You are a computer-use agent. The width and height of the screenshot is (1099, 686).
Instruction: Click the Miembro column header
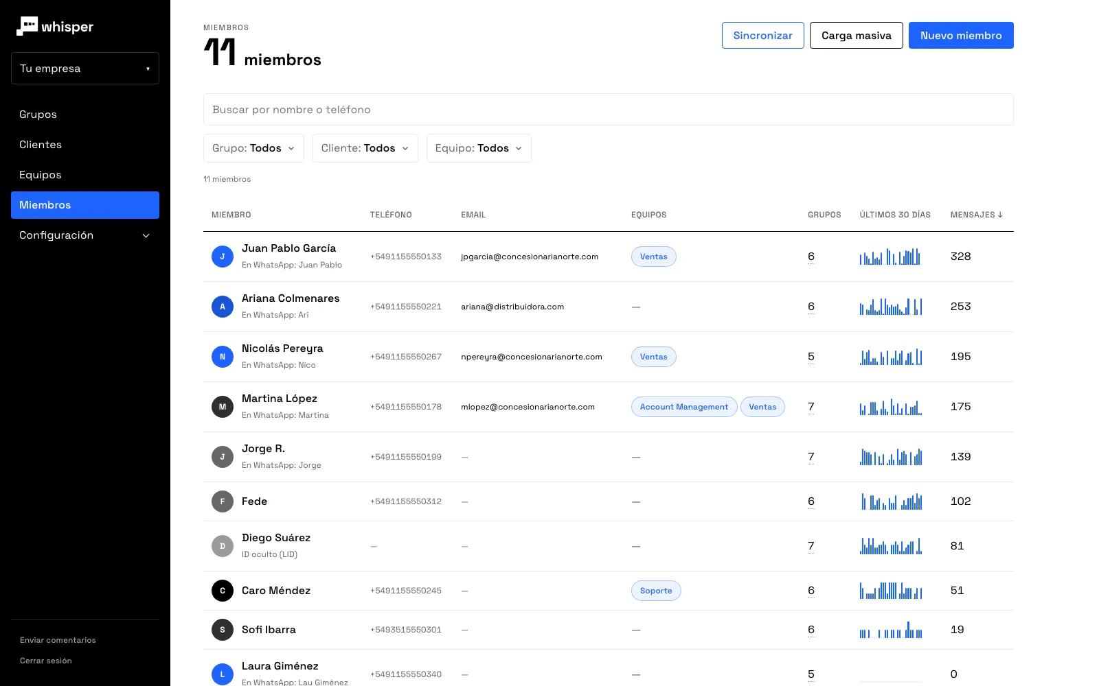point(231,215)
